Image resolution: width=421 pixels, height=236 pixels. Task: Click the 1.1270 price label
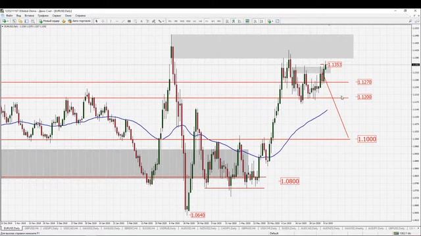(364, 82)
